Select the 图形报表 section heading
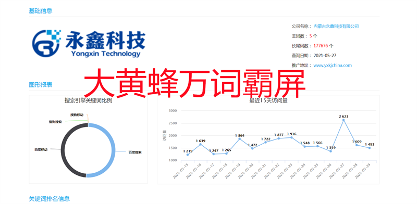Screen dimensions: 417x204 point(41,85)
